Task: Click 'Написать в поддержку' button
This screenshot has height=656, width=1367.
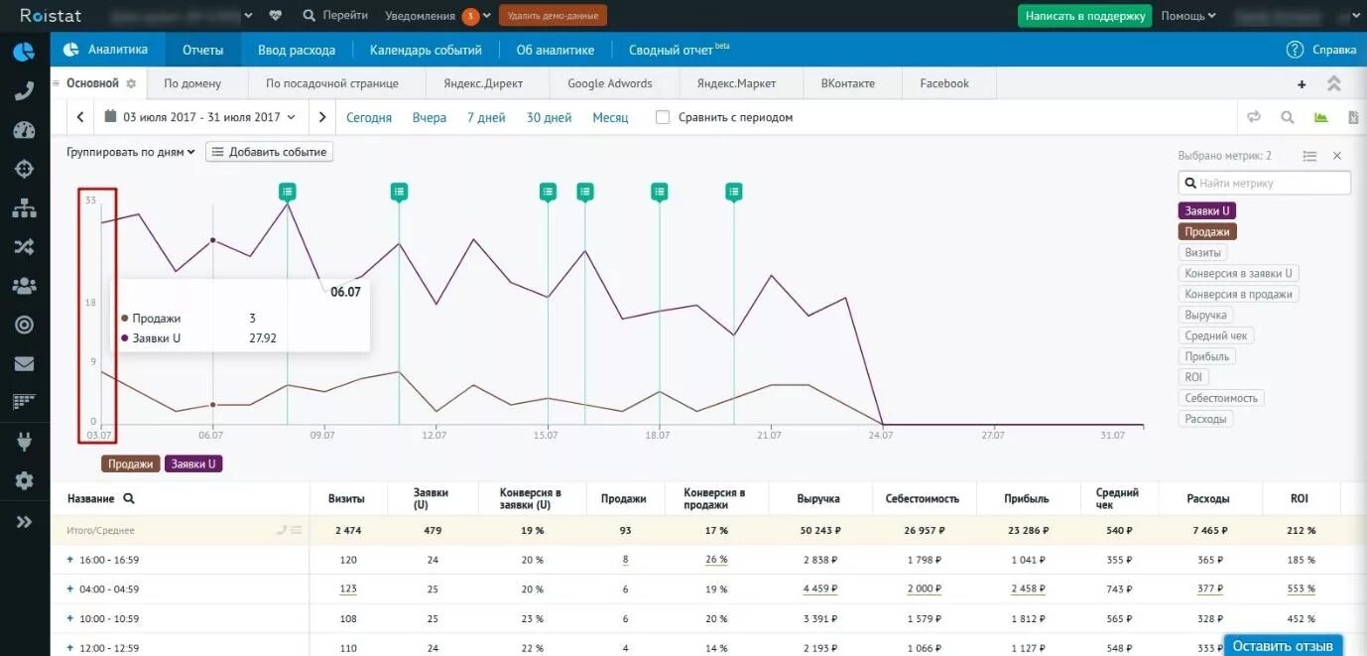Action: click(1084, 16)
